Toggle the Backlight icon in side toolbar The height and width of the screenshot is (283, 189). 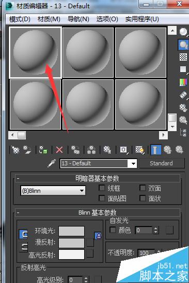[x=183, y=44]
